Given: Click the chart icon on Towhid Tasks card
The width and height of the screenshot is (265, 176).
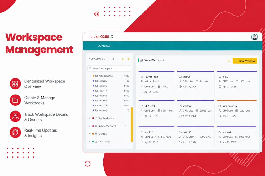Looking at the screenshot, I should tap(142, 77).
